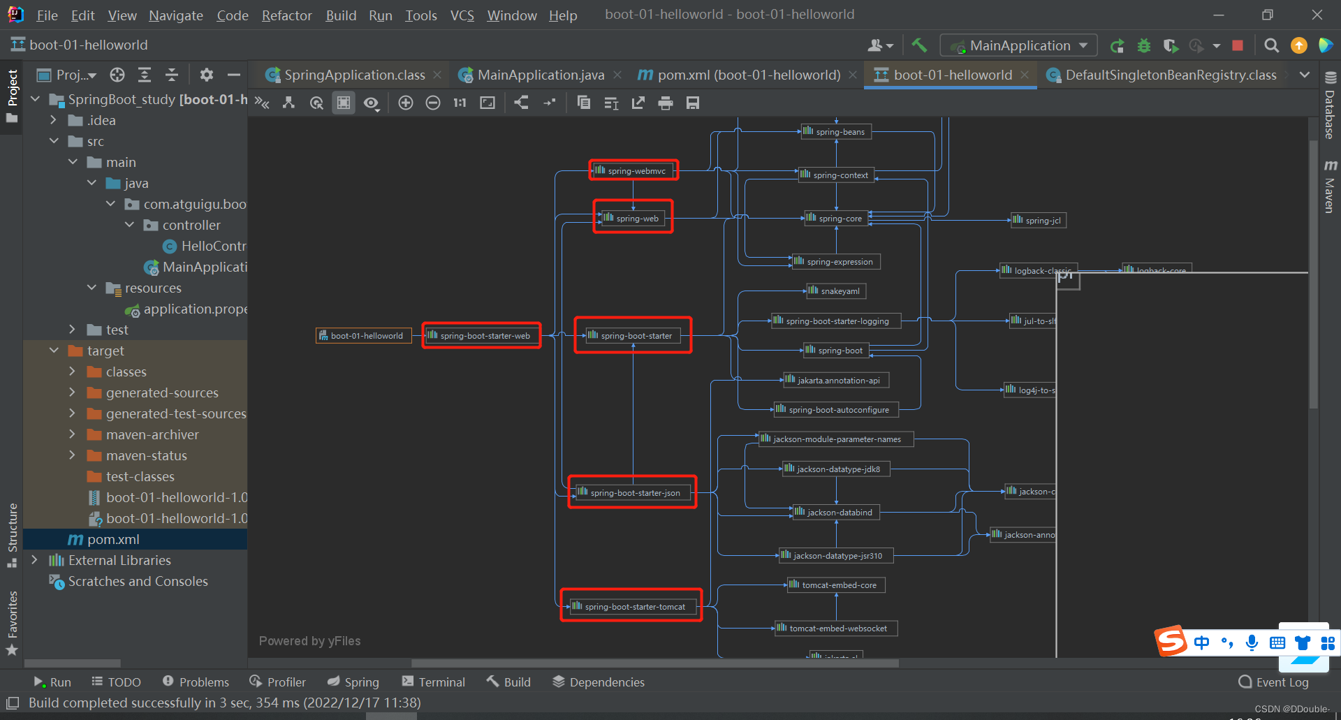Toggle the Maven tool window stripe
The width and height of the screenshot is (1341, 720).
[1330, 186]
